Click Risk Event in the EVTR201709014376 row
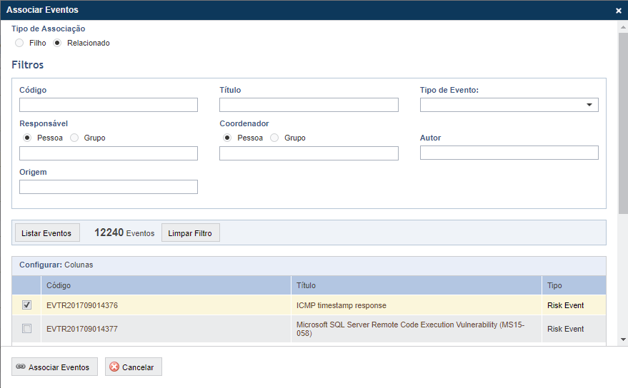This screenshot has width=628, height=388. [x=565, y=305]
